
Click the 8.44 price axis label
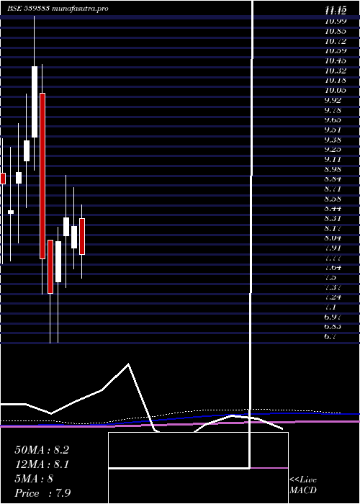click(x=333, y=209)
